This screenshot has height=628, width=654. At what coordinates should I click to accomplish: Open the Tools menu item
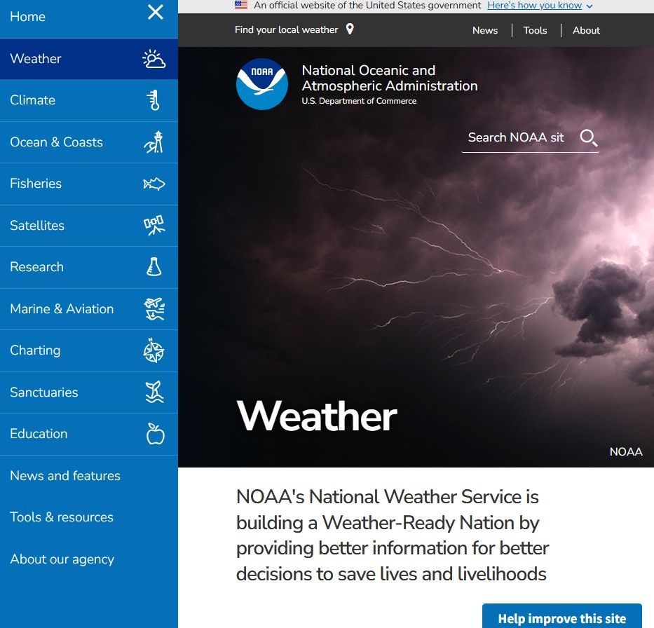(x=535, y=30)
